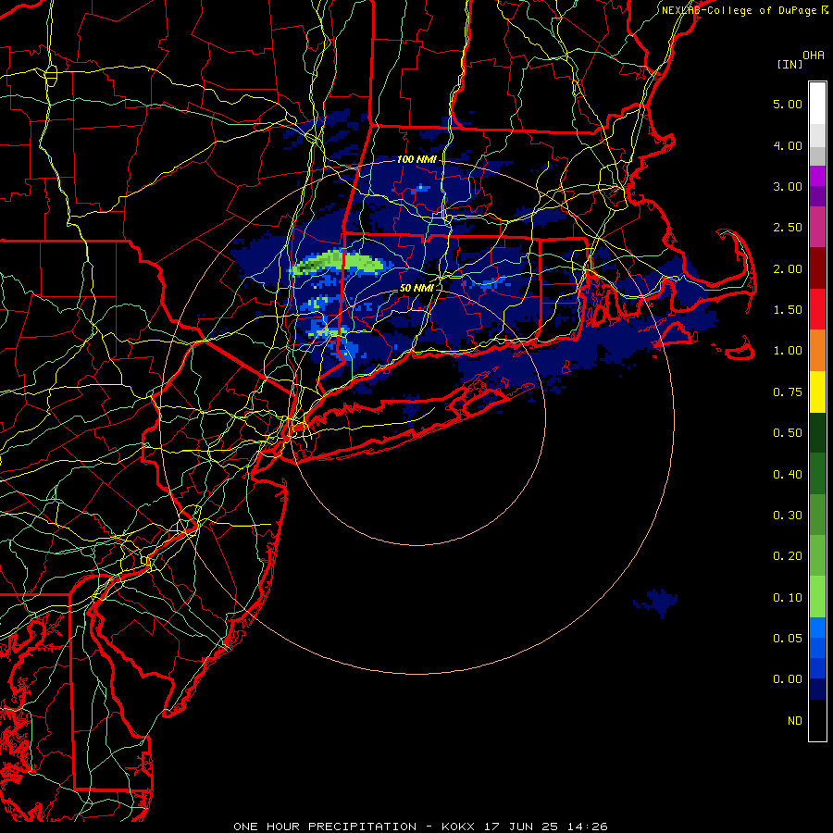This screenshot has height=833, width=833.
Task: Click the 0.20 legend value
Action: point(788,556)
